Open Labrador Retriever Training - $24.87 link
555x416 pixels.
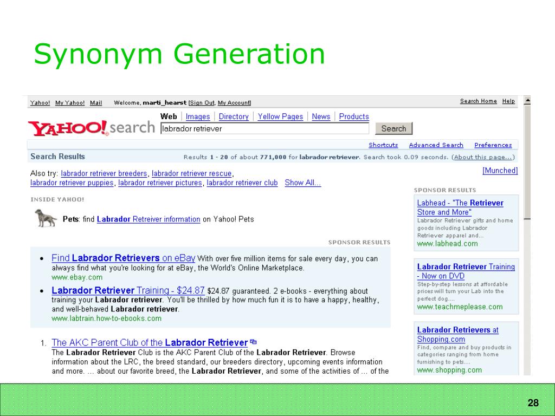click(128, 290)
